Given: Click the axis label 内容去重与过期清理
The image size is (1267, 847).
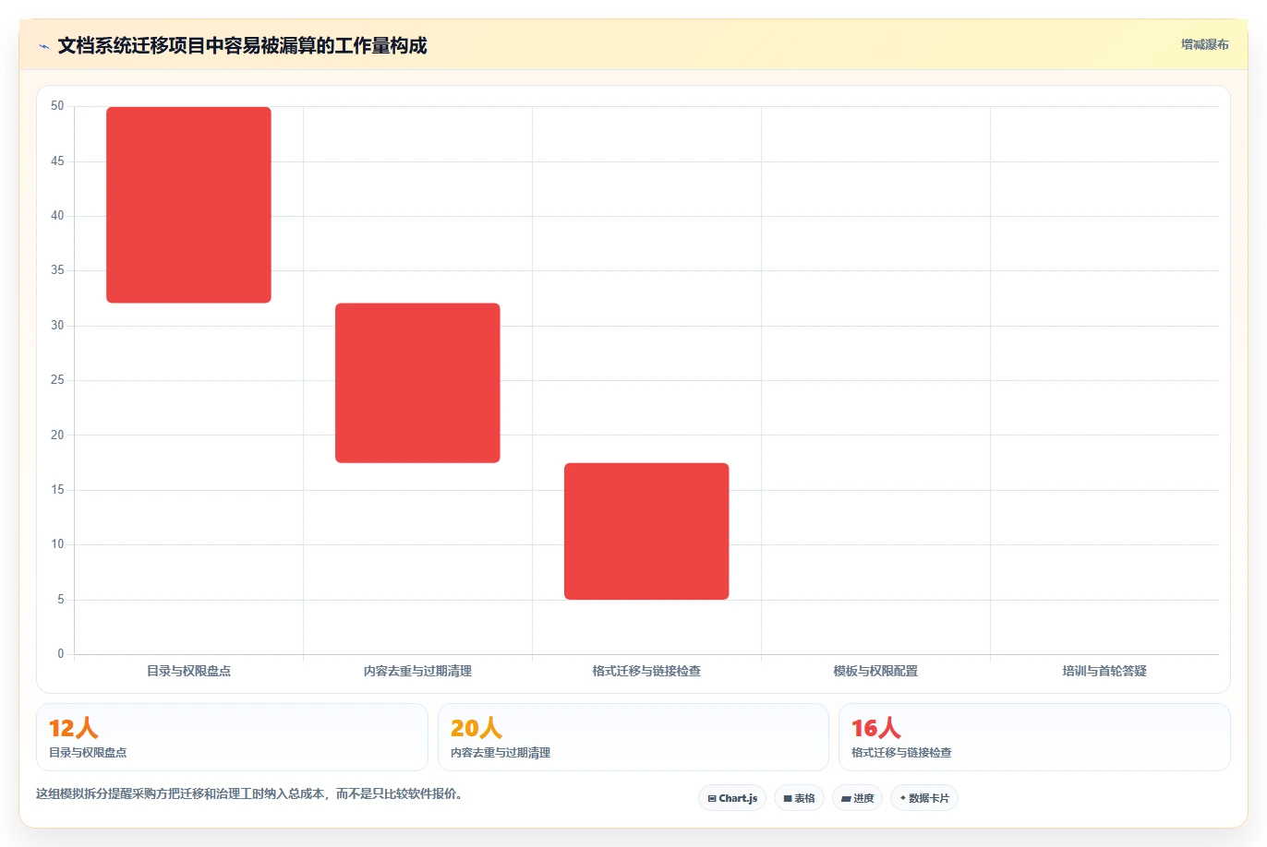Looking at the screenshot, I should coord(417,671).
